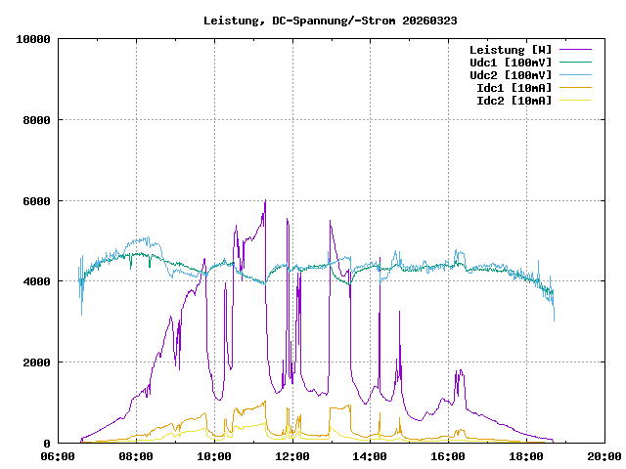
Task: Select the 10:00 time axis label
Action: 214,456
